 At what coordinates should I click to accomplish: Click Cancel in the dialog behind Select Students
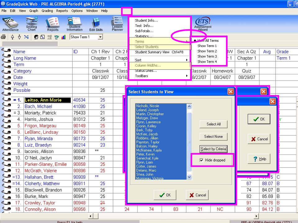click(x=259, y=139)
